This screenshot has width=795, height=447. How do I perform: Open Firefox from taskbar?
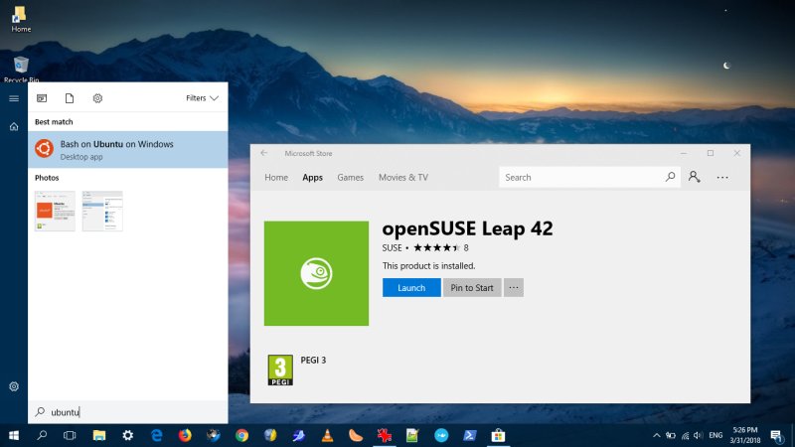pos(185,435)
